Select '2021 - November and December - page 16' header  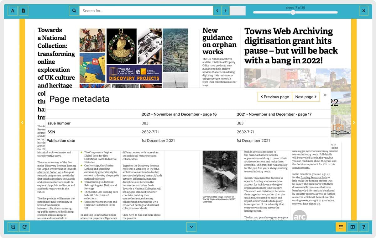tap(179, 114)
